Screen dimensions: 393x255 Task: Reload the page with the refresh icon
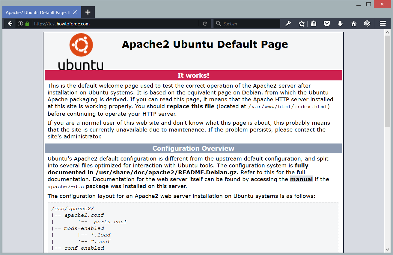pos(205,24)
